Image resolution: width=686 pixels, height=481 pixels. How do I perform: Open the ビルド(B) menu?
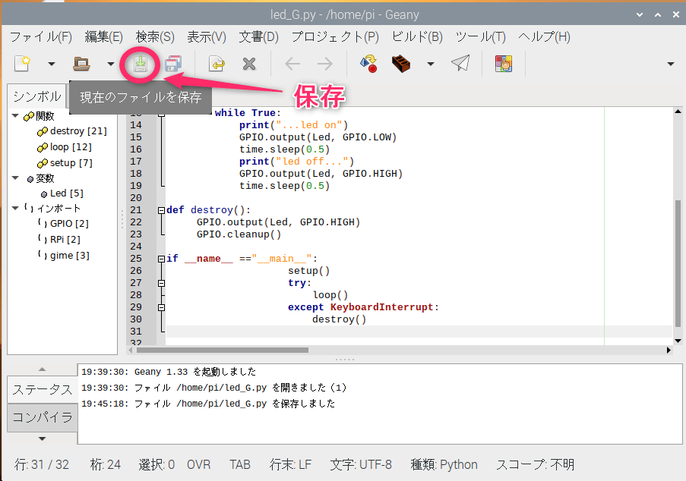tap(417, 36)
